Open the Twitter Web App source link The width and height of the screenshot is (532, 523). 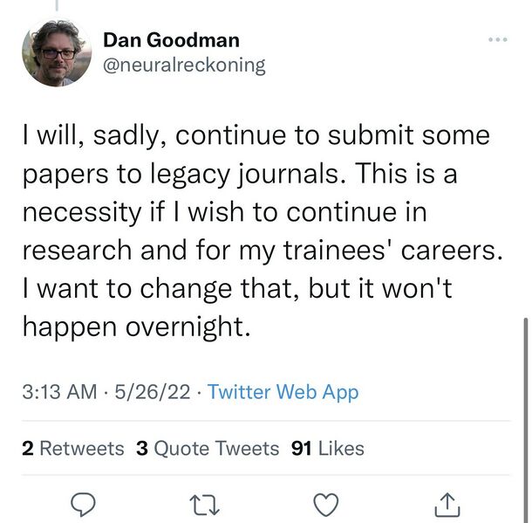(283, 392)
